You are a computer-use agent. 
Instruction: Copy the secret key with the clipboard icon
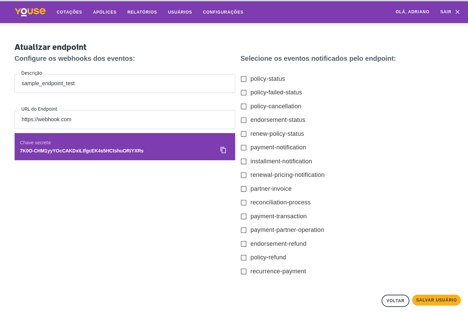click(223, 150)
